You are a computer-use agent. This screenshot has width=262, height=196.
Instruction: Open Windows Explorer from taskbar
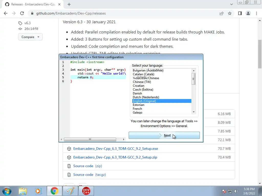pyautogui.click(x=23, y=191)
